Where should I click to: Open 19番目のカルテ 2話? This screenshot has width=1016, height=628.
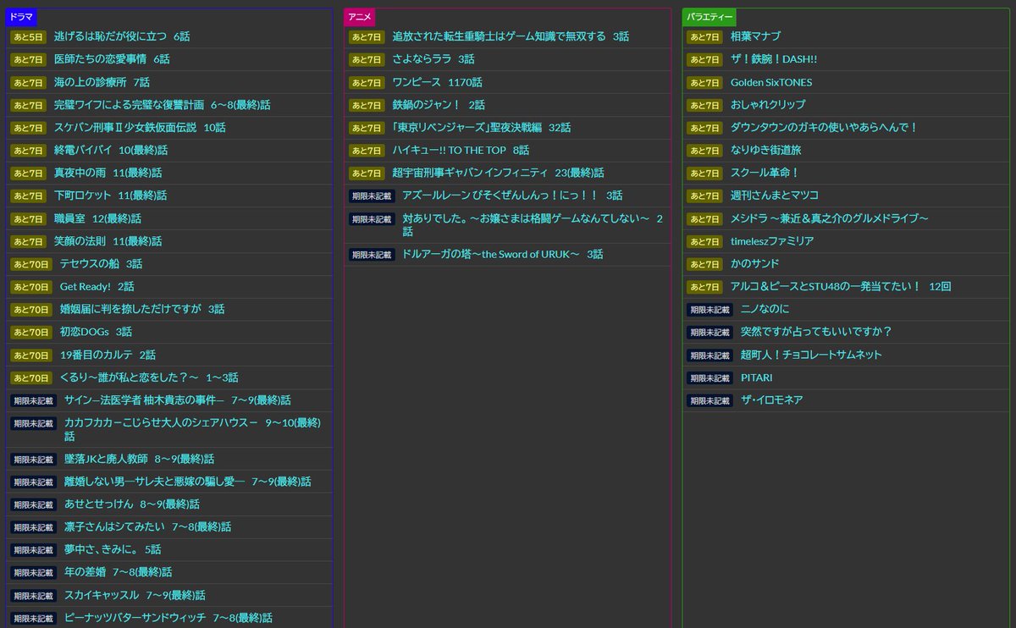point(108,355)
